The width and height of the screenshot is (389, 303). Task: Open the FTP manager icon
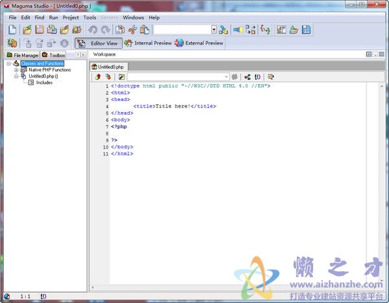coord(281,30)
